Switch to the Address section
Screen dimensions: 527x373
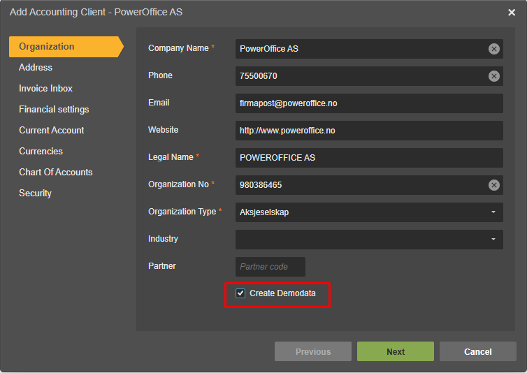[x=36, y=68]
